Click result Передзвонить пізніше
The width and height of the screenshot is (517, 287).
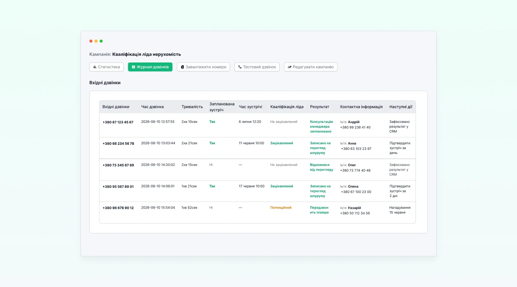(319, 210)
